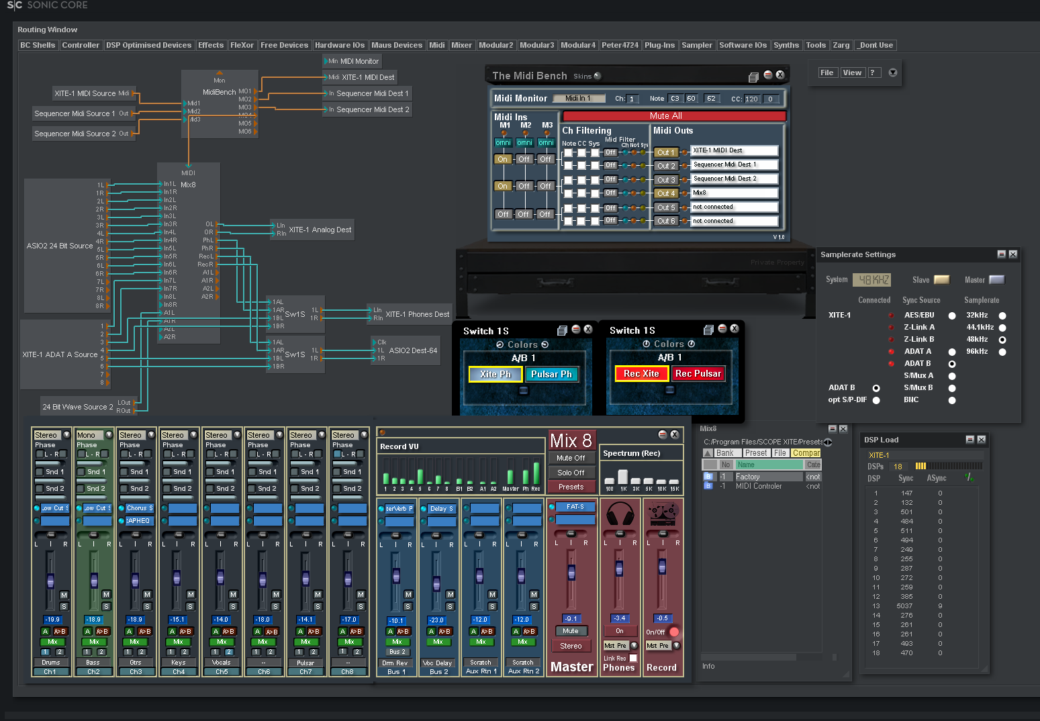Click the left Colors knob in Xite Ph switch
This screenshot has width=1040, height=721.
pos(500,344)
